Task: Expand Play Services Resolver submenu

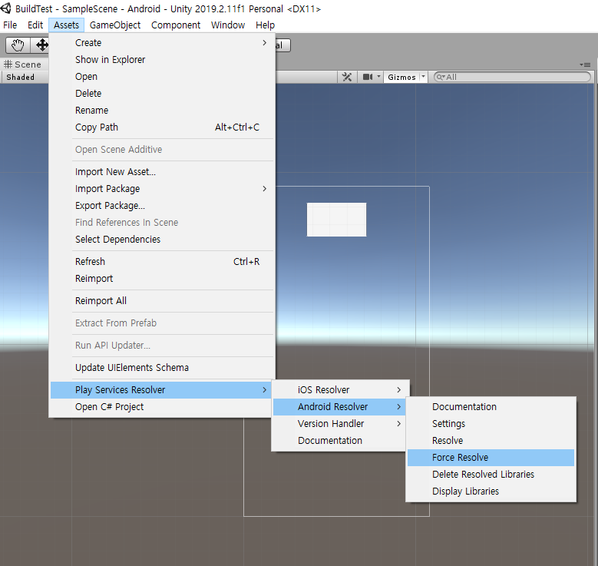Action: click(162, 389)
